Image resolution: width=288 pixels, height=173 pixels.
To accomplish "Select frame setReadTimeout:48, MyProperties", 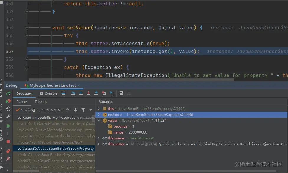I will pyautogui.click(x=54, y=117).
